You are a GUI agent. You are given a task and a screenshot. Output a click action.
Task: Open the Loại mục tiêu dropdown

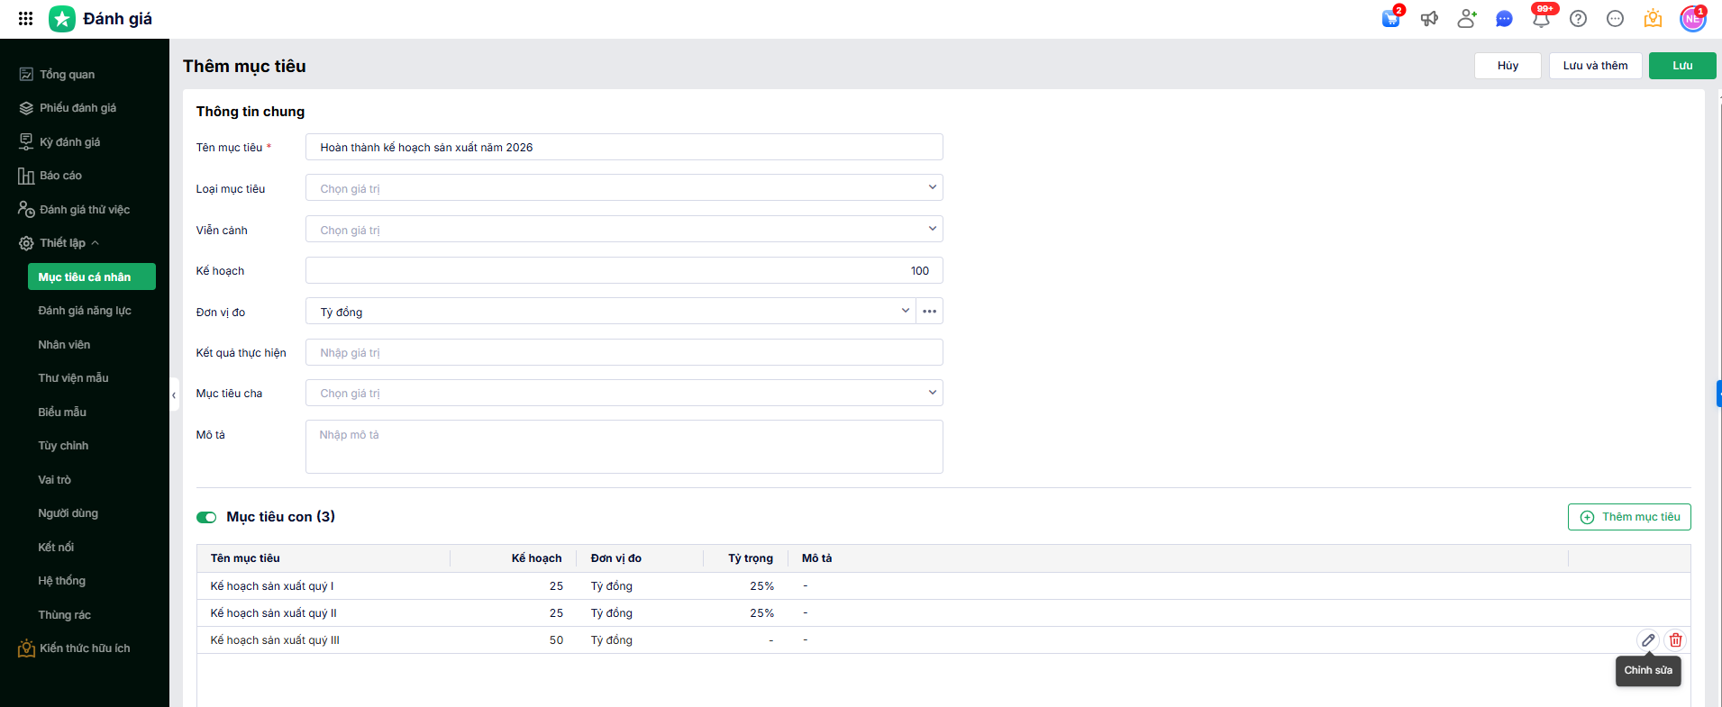click(x=624, y=188)
